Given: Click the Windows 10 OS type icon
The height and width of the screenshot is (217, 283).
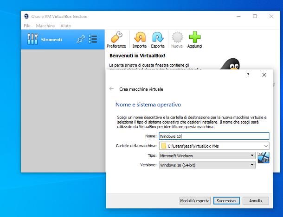Looking at the screenshot, I should point(264,157).
